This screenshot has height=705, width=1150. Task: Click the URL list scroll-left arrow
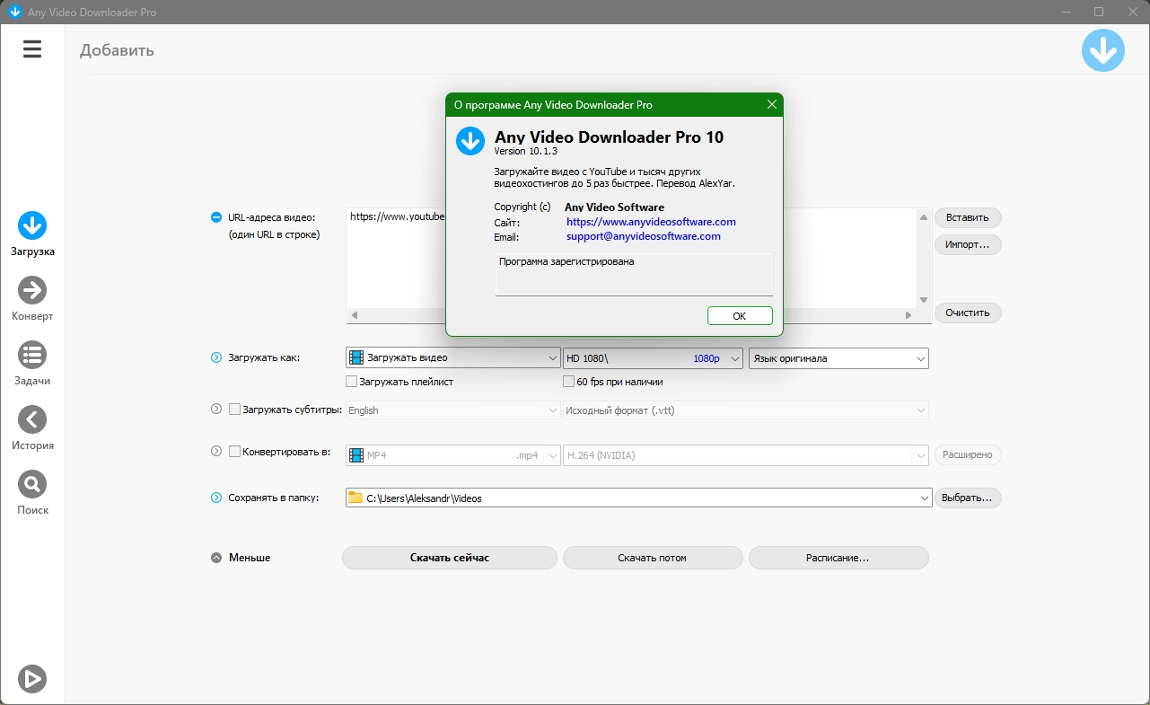coord(354,315)
